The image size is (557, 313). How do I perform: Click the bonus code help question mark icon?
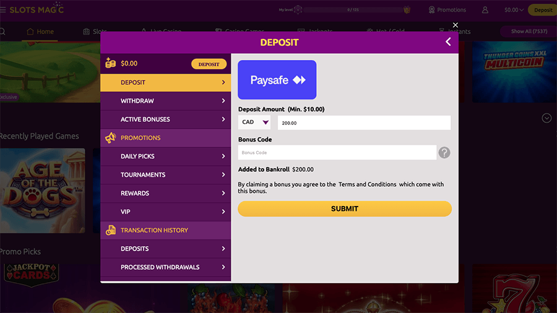coord(444,153)
